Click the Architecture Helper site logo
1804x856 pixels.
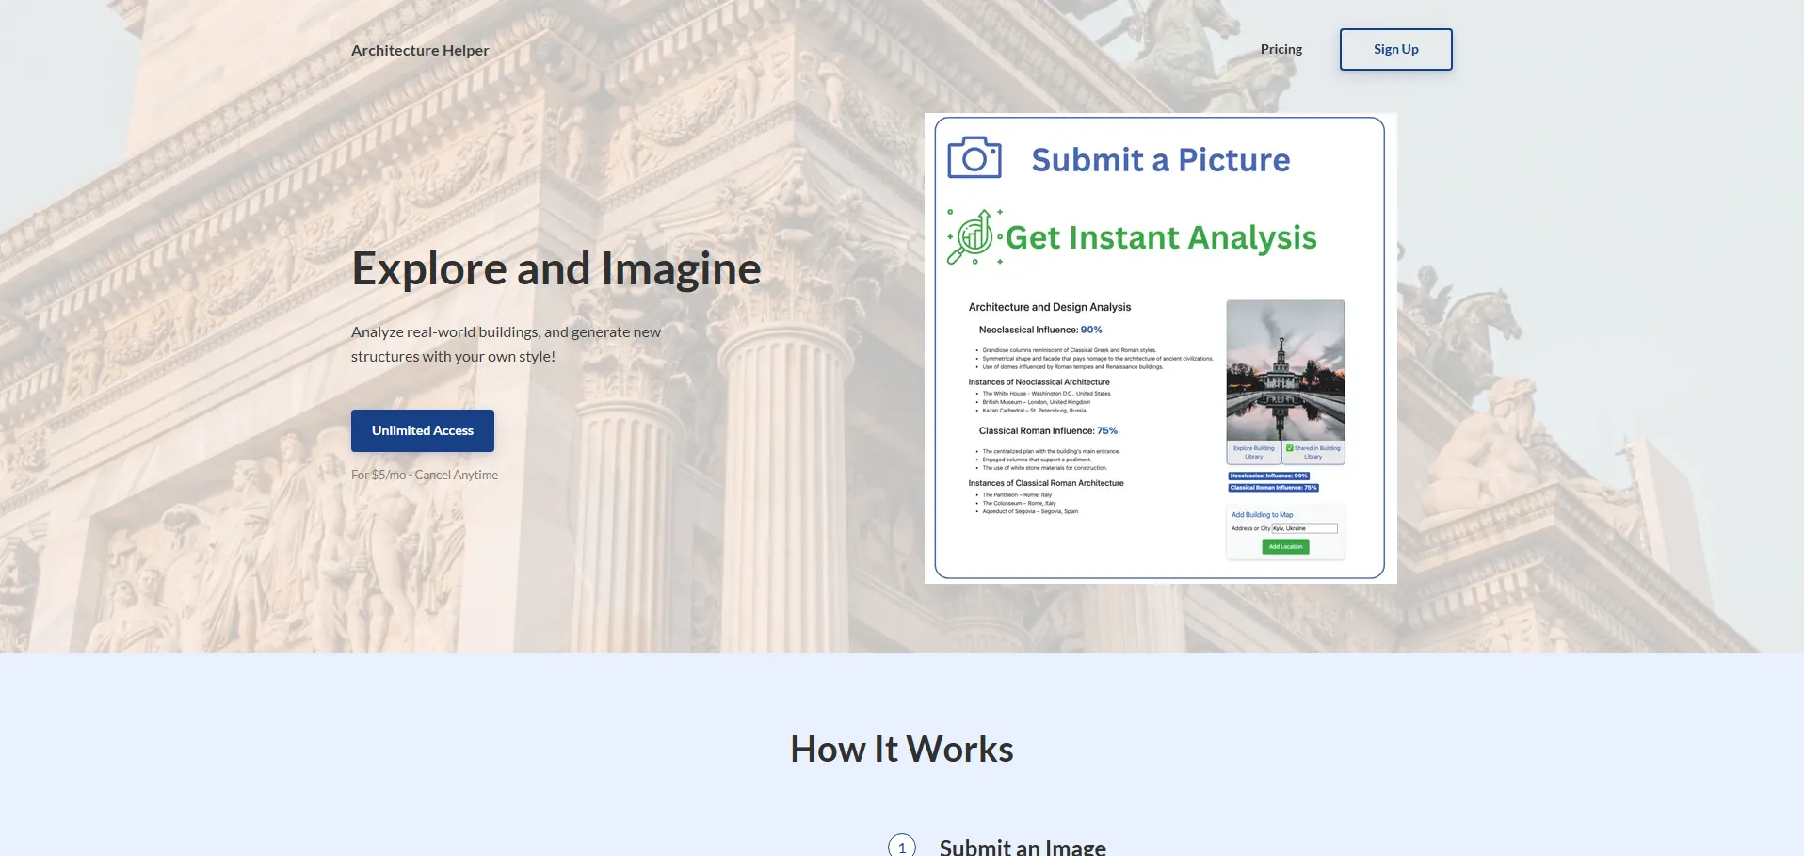click(420, 50)
